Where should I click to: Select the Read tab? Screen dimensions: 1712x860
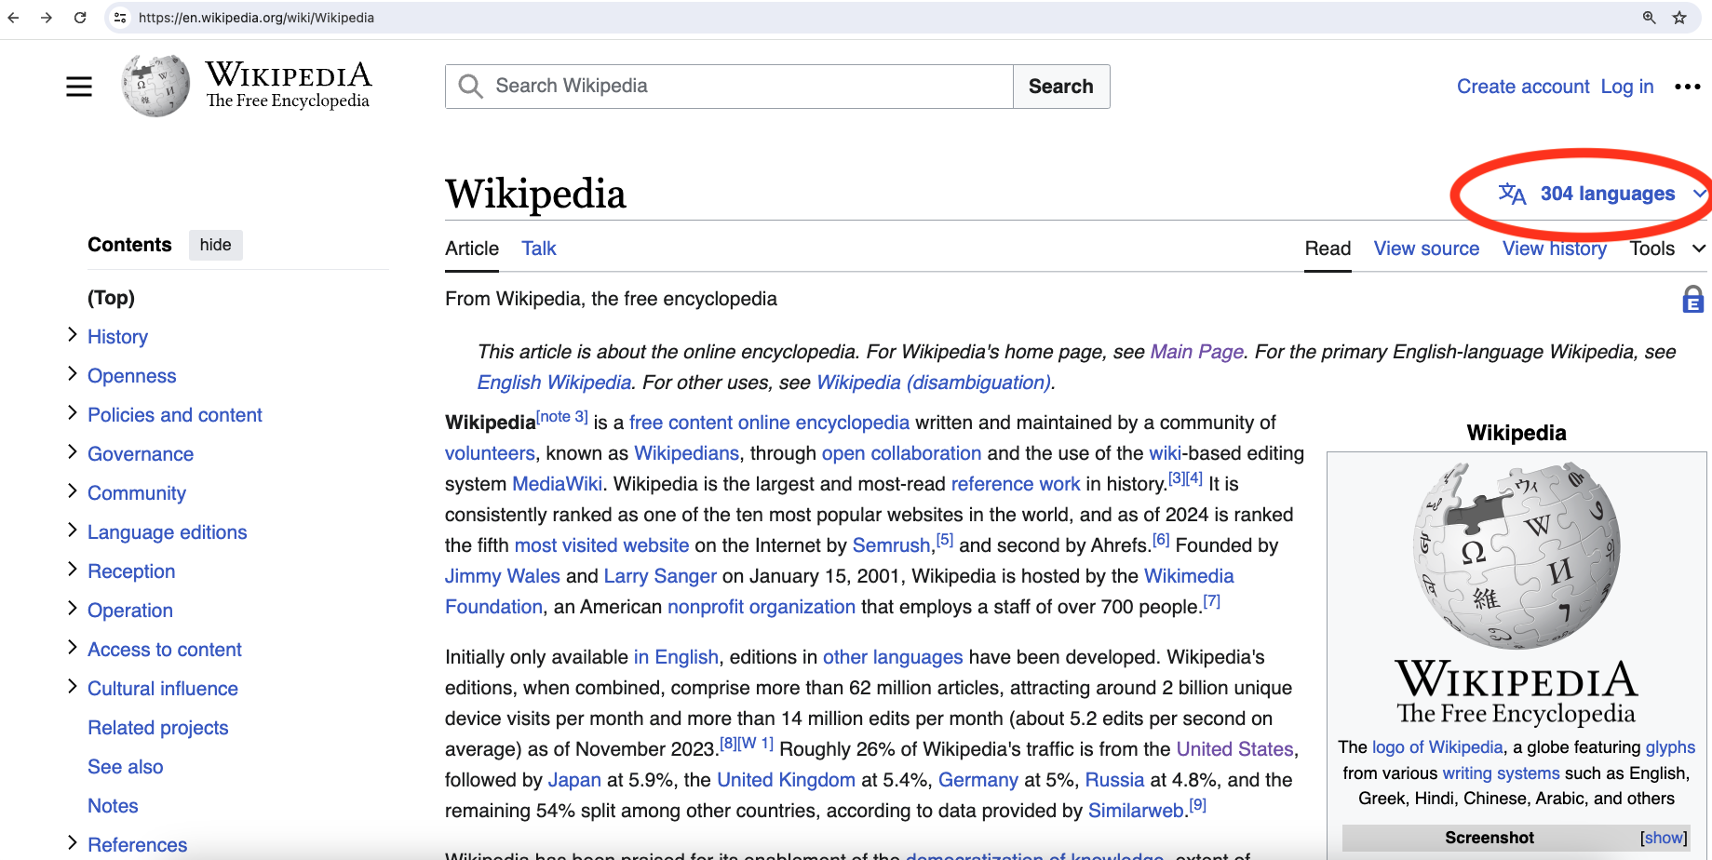pos(1328,249)
